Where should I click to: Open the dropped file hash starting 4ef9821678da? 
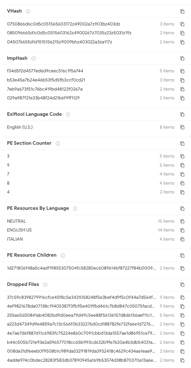tap(81, 306)
